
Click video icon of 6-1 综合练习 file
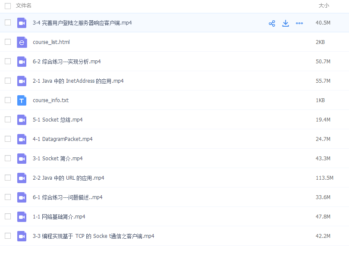[22, 197]
